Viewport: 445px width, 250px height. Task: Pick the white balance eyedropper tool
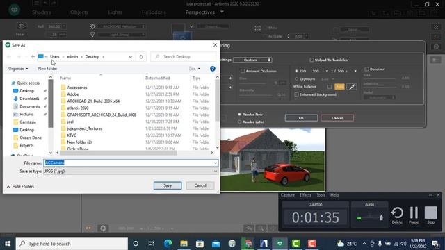[352, 87]
